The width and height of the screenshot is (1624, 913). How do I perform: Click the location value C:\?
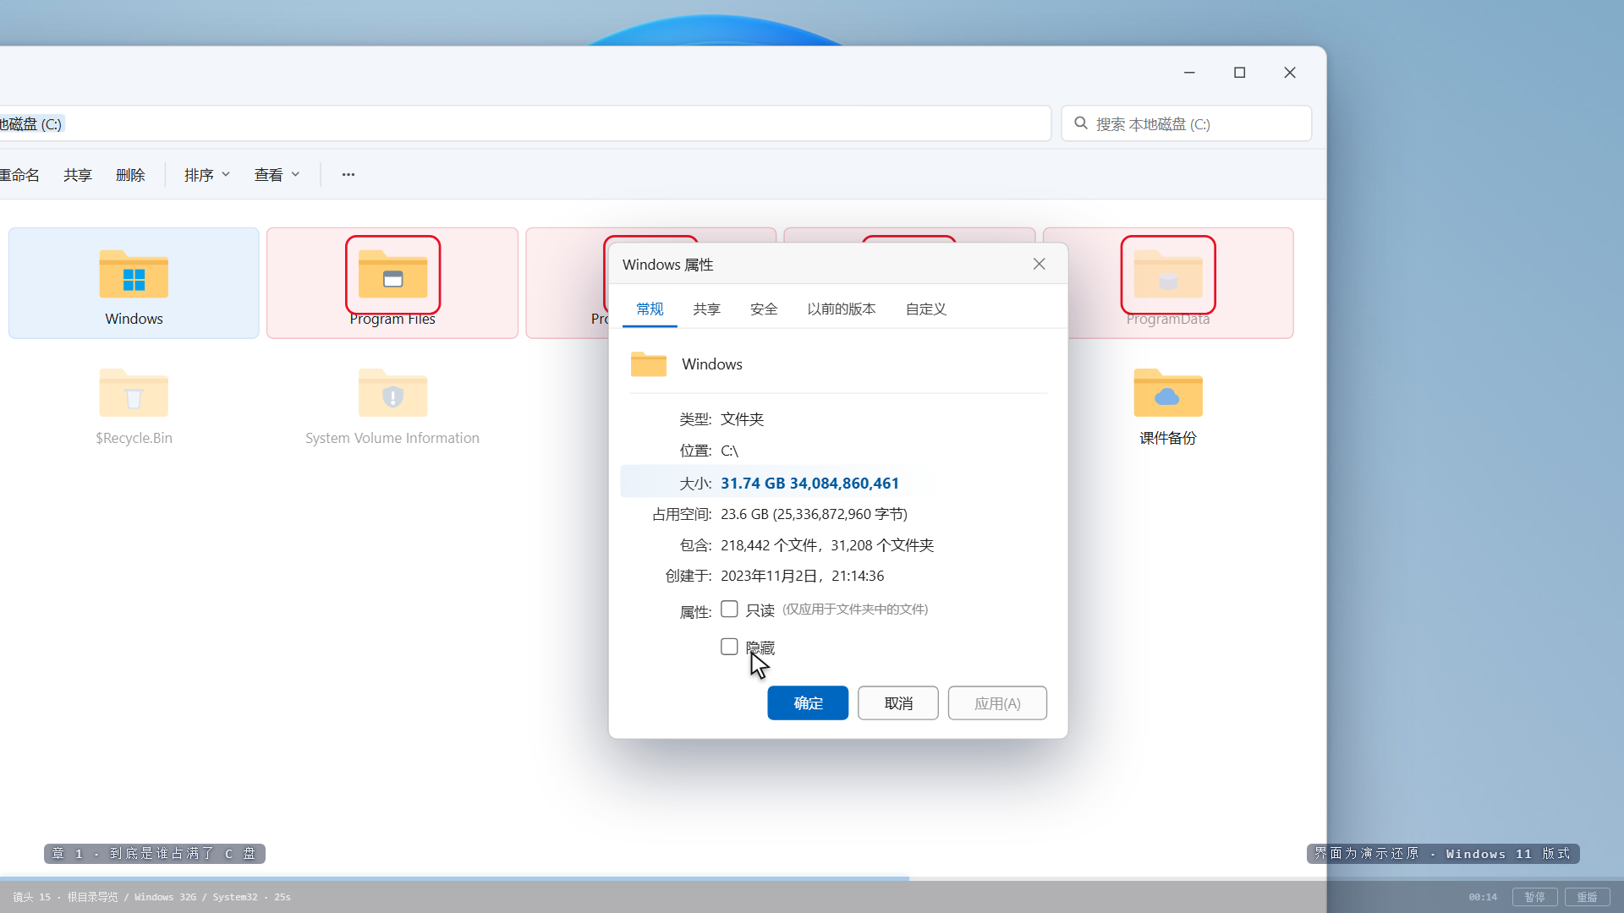pos(729,451)
